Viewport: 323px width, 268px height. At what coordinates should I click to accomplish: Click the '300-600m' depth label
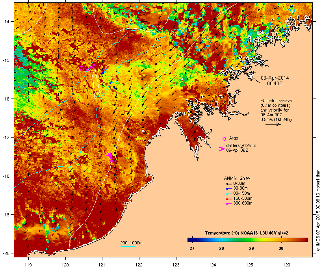click(243, 203)
